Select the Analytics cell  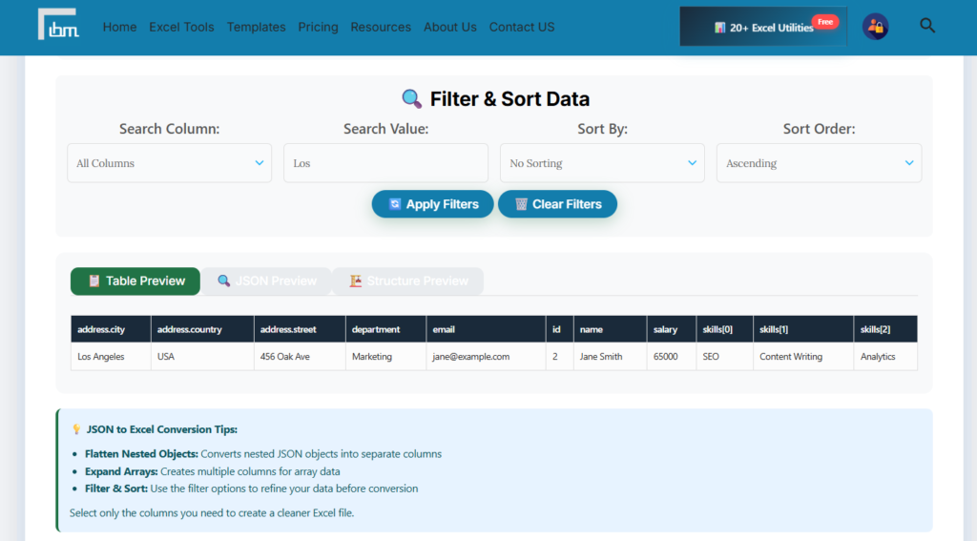pyautogui.click(x=885, y=357)
